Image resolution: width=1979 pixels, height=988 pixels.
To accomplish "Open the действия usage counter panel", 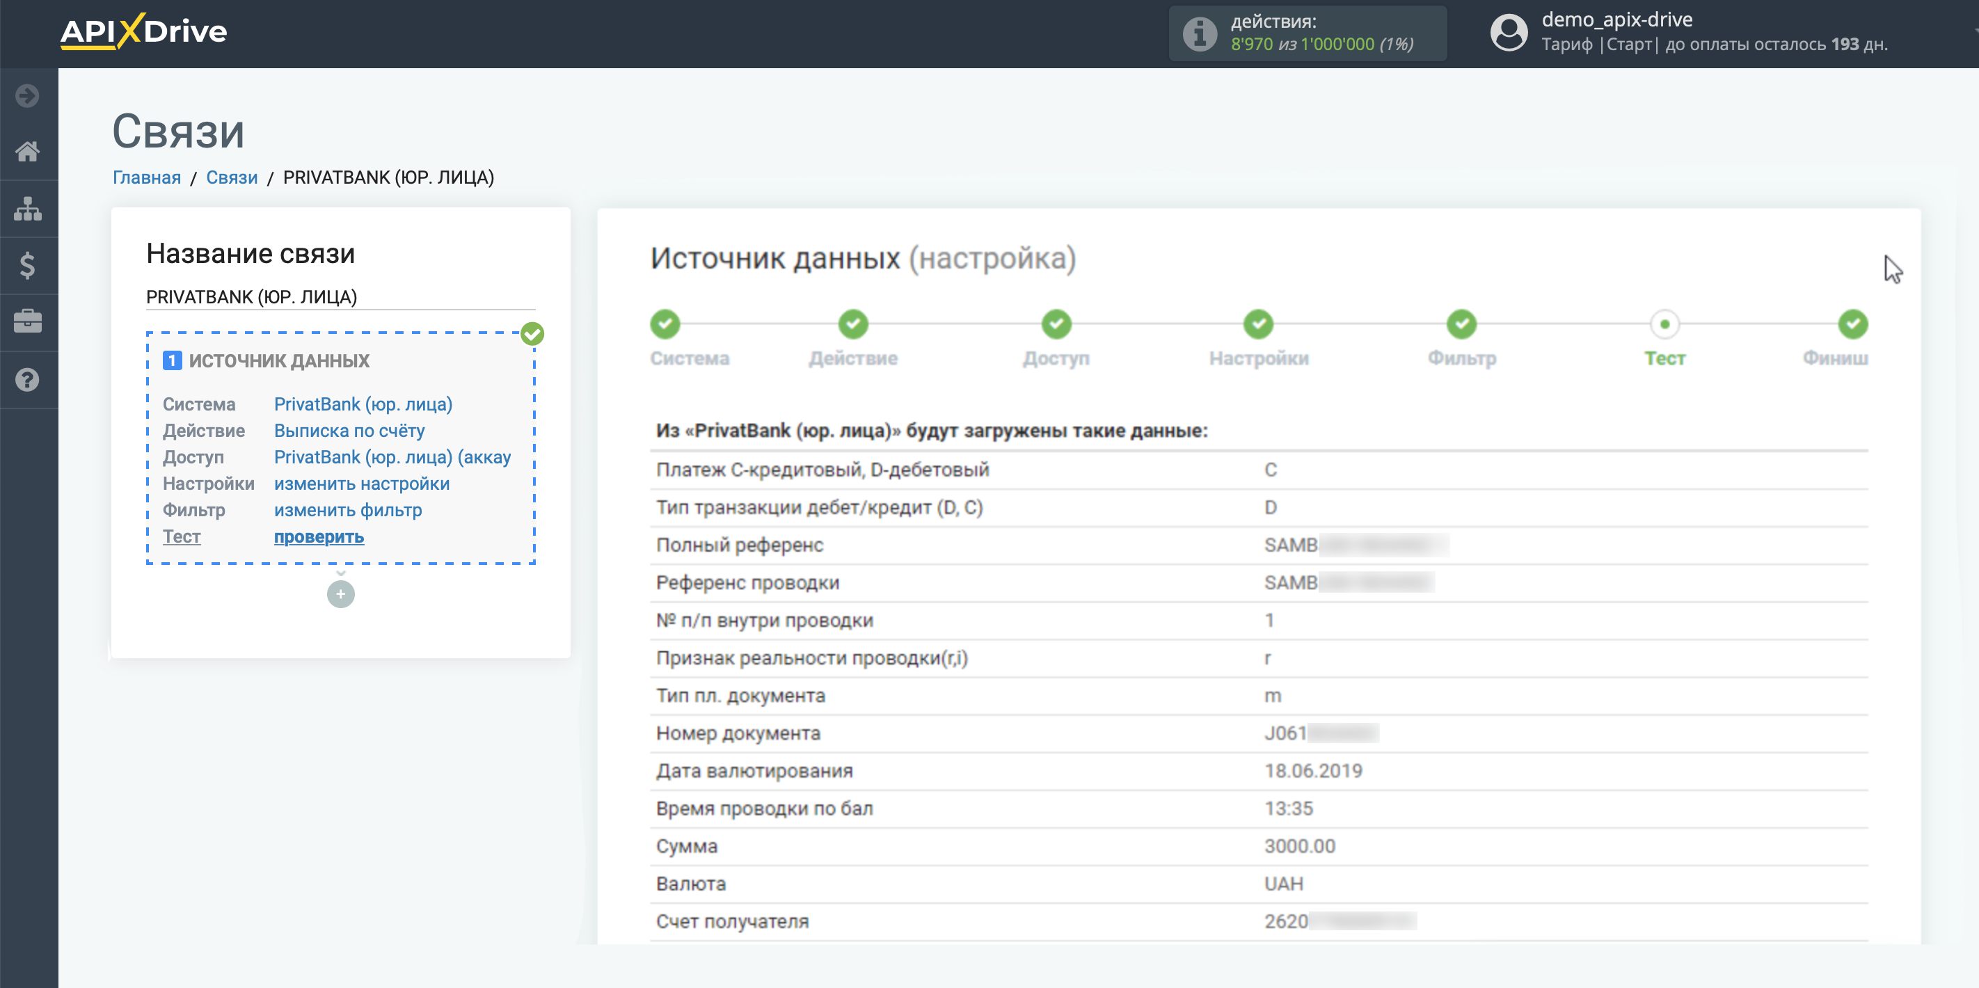I will (x=1308, y=33).
